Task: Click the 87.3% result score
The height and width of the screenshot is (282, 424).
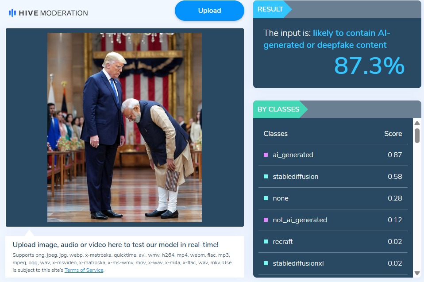Action: pos(369,66)
